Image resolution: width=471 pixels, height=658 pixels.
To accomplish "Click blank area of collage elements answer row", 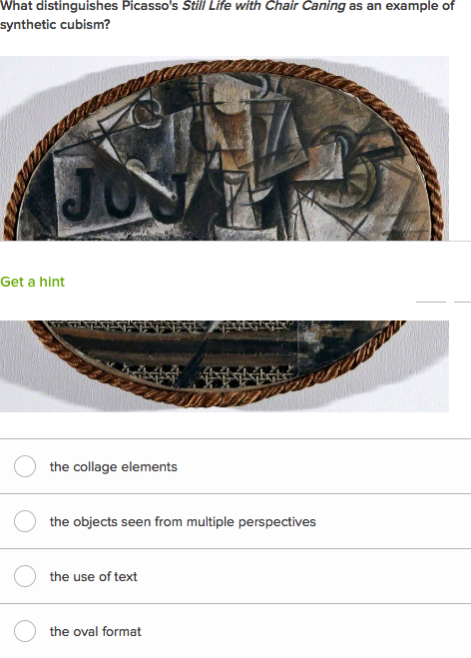I will [x=323, y=466].
